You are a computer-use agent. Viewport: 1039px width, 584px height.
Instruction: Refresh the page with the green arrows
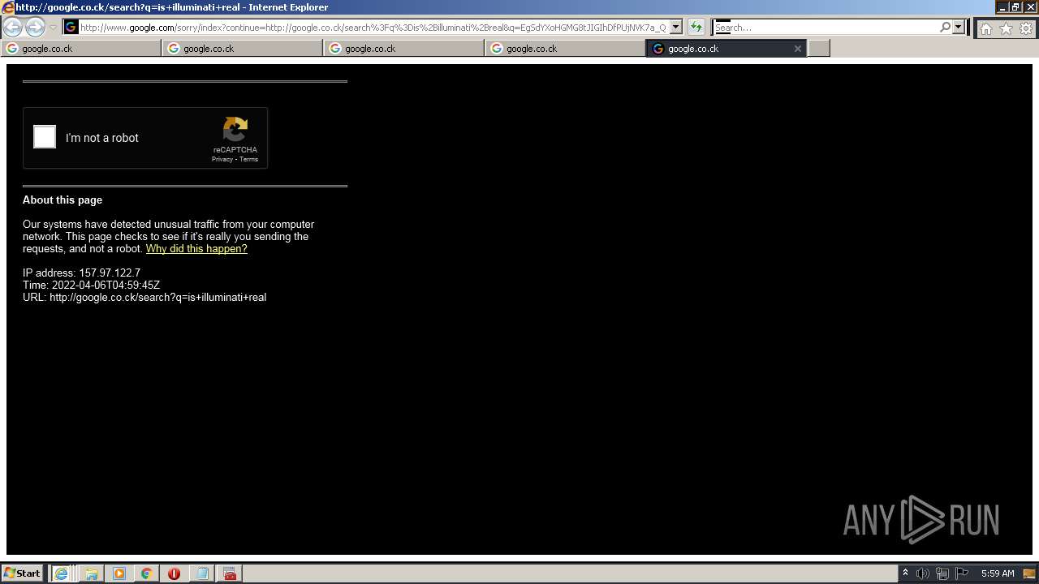coord(696,27)
